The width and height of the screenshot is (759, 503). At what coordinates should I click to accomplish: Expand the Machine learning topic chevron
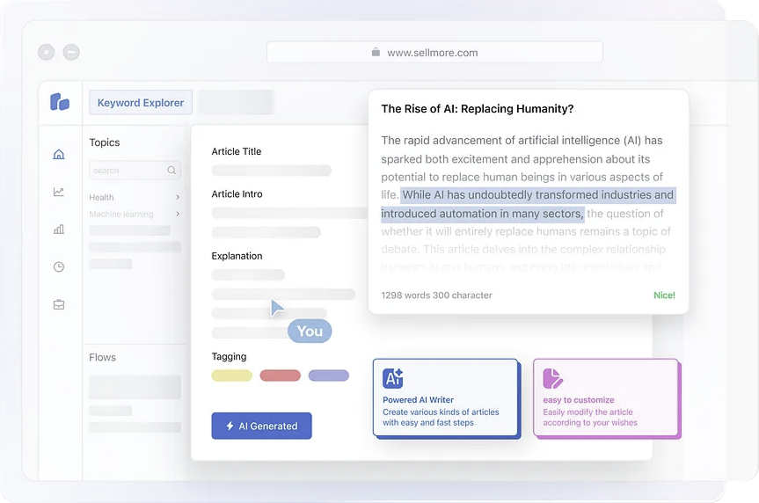tap(178, 215)
